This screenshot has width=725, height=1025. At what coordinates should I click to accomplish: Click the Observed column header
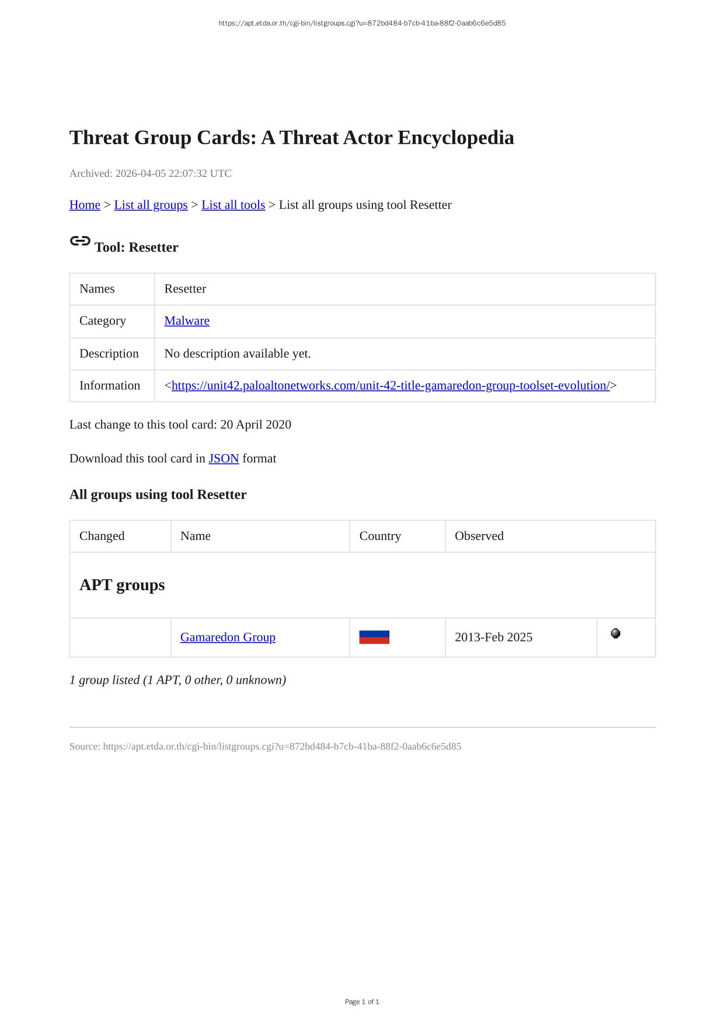click(479, 536)
